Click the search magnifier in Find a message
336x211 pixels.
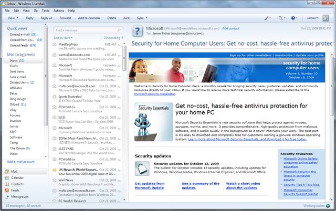point(119,30)
